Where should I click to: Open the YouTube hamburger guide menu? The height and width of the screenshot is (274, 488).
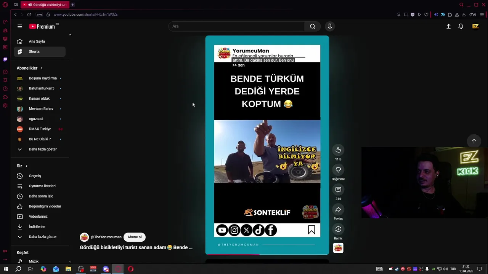pyautogui.click(x=20, y=26)
